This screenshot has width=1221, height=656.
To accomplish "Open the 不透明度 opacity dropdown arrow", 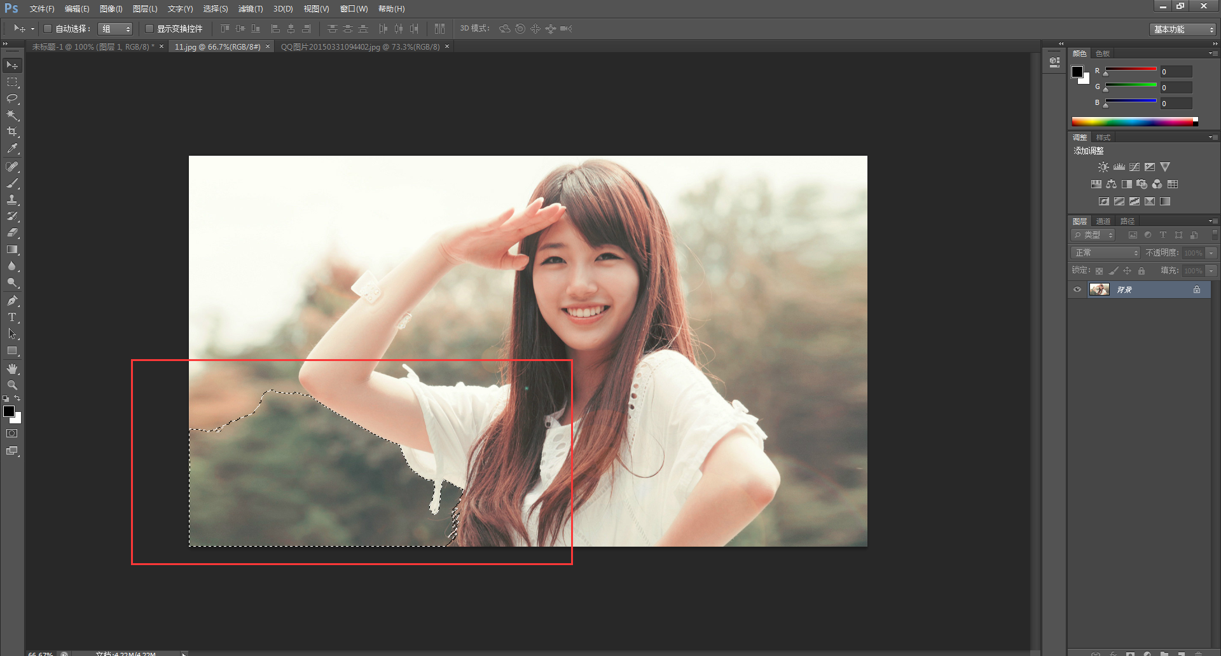I will pyautogui.click(x=1211, y=253).
